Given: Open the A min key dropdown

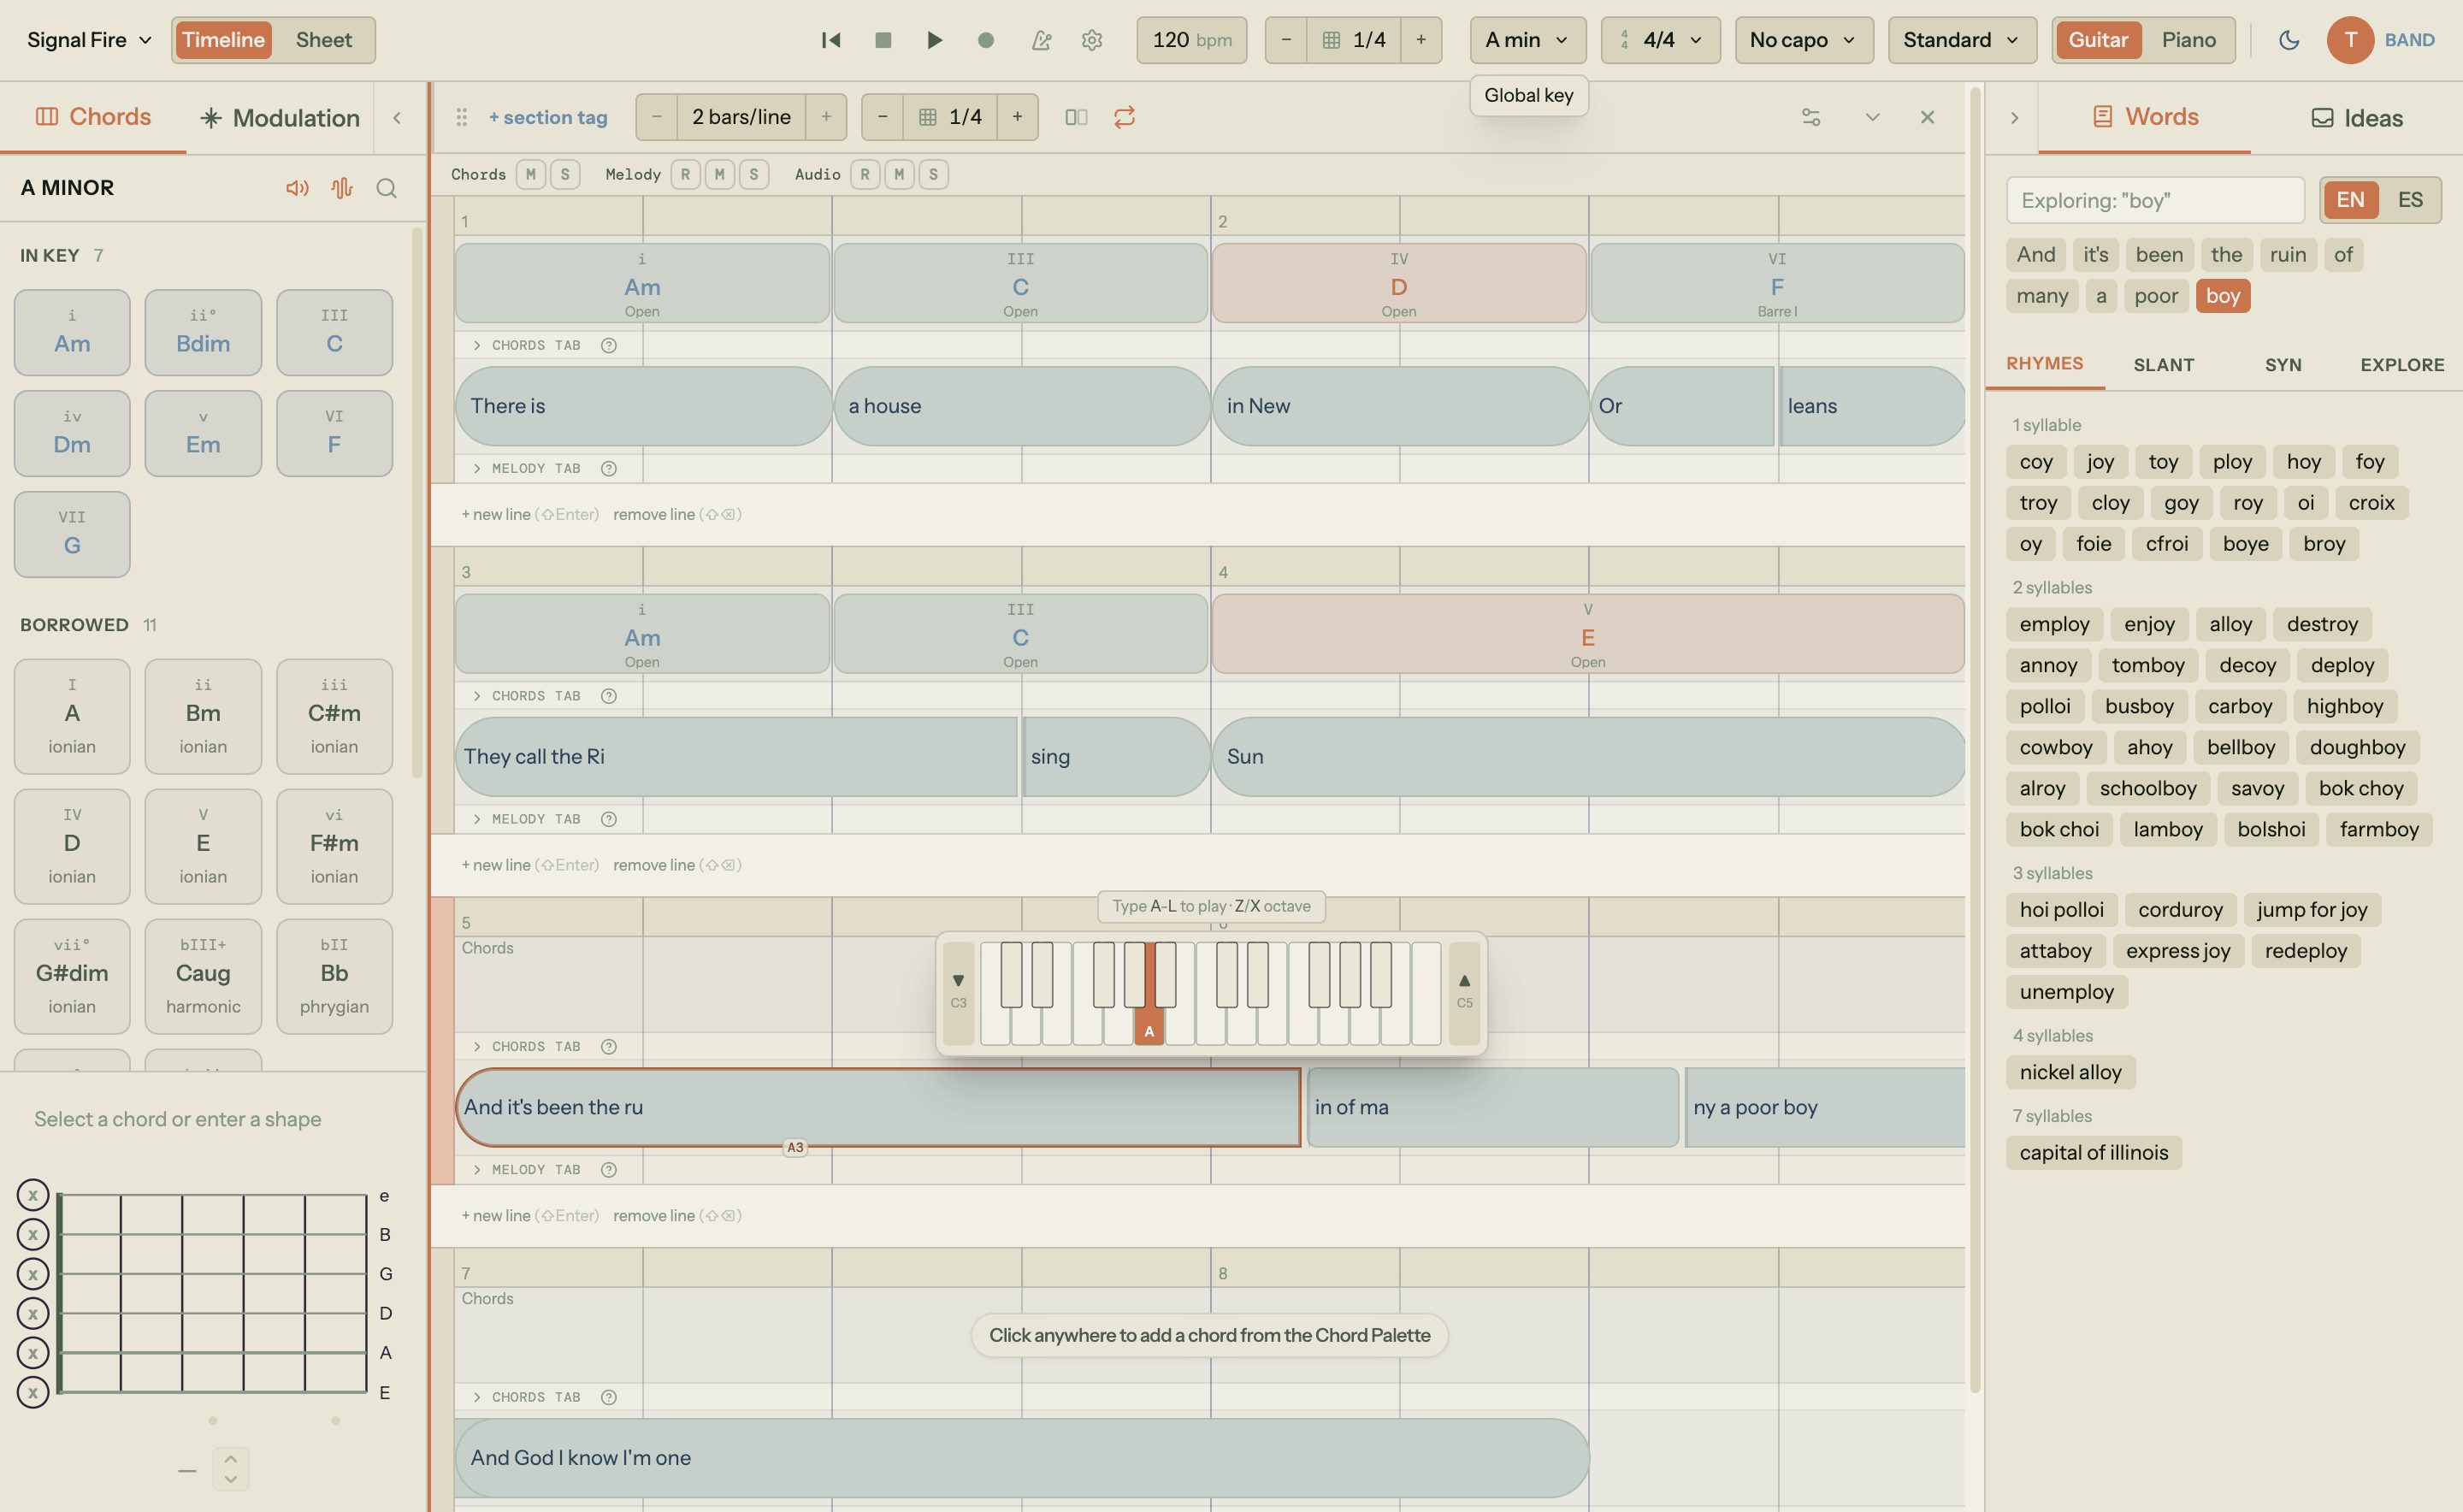Looking at the screenshot, I should coord(1527,40).
